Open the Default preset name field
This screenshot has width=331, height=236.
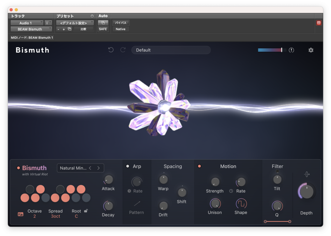(171, 50)
